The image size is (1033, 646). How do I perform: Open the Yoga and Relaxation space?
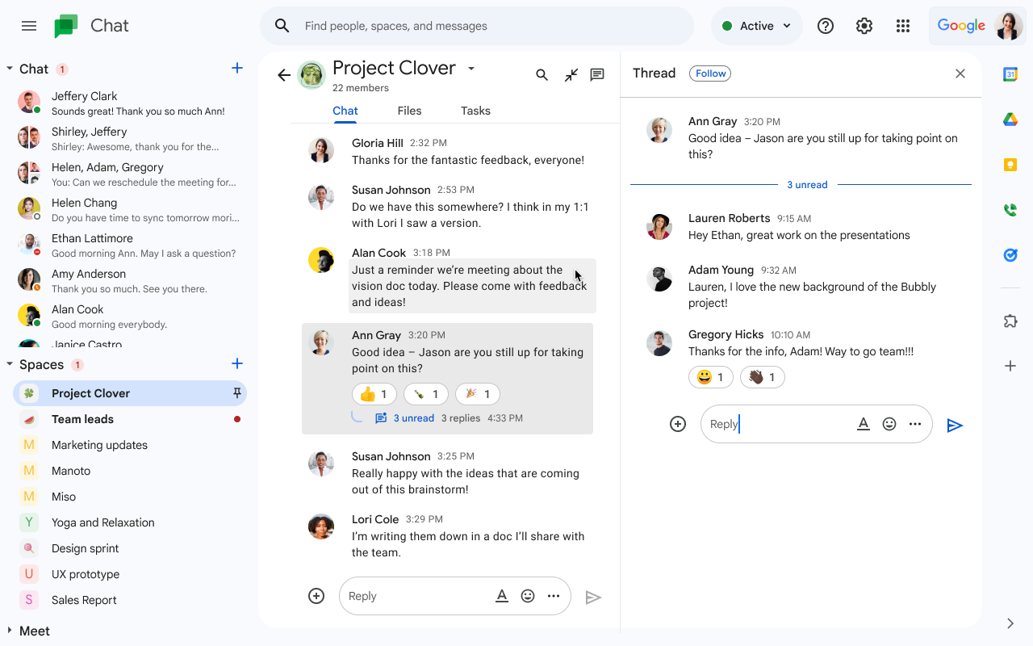click(130, 522)
